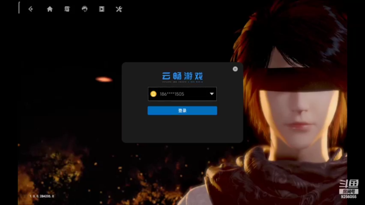This screenshot has height=205, width=365.
Task: Click the yellow avatar icon in account field
Action: [x=153, y=94]
